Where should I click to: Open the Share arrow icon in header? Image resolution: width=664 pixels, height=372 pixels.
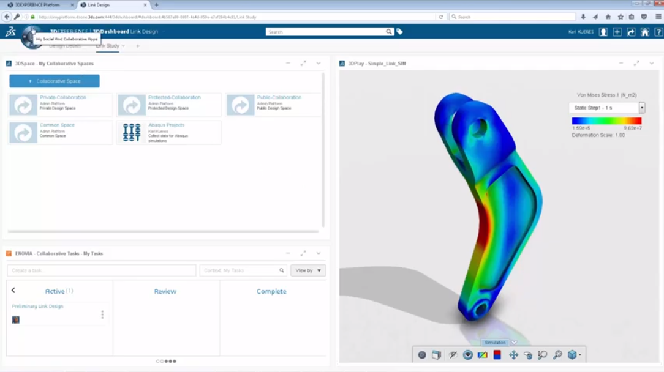(631, 32)
